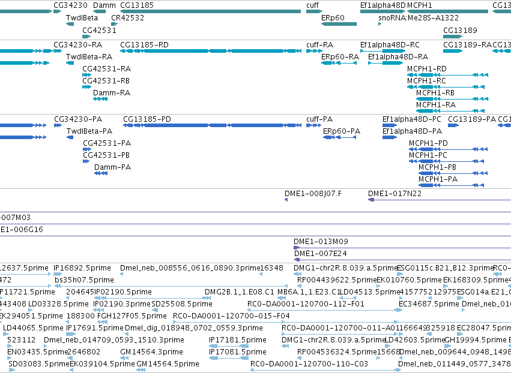Viewport: 511px width, 373px height.
Task: Select the RC0-DA0001-120700-015-F04 EST label
Action: pyautogui.click(x=231, y=316)
